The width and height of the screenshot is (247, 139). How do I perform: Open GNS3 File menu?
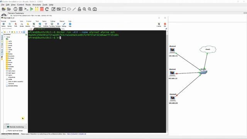click(x=3, y=5)
